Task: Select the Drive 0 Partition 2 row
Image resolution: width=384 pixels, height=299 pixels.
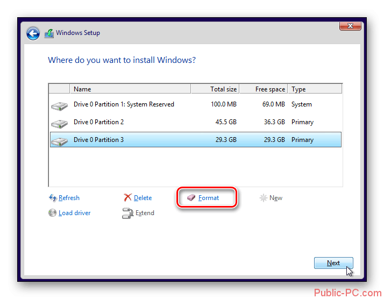Action: [195, 122]
